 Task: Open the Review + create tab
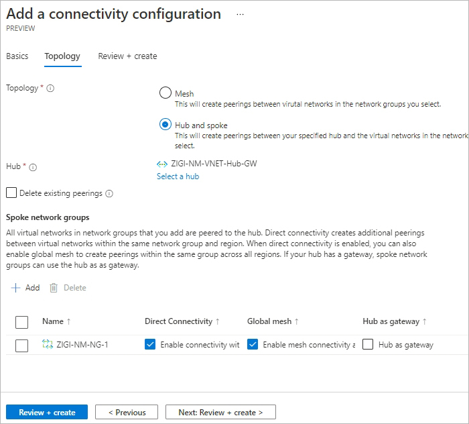pos(127,56)
